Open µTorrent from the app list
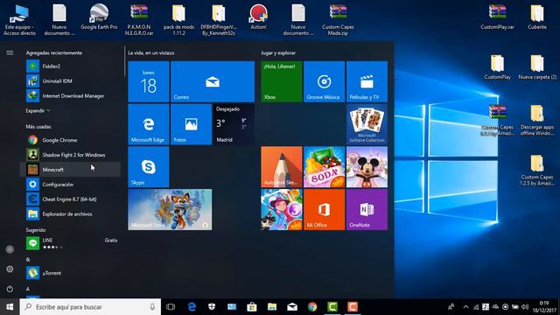Screen dimensions: 560x315 point(70,273)
